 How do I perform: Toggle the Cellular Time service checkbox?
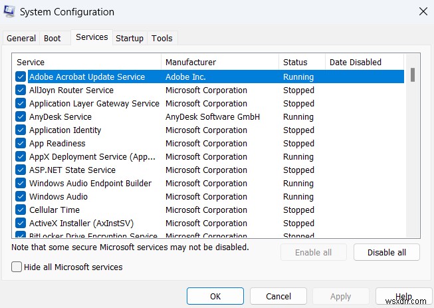click(21, 210)
